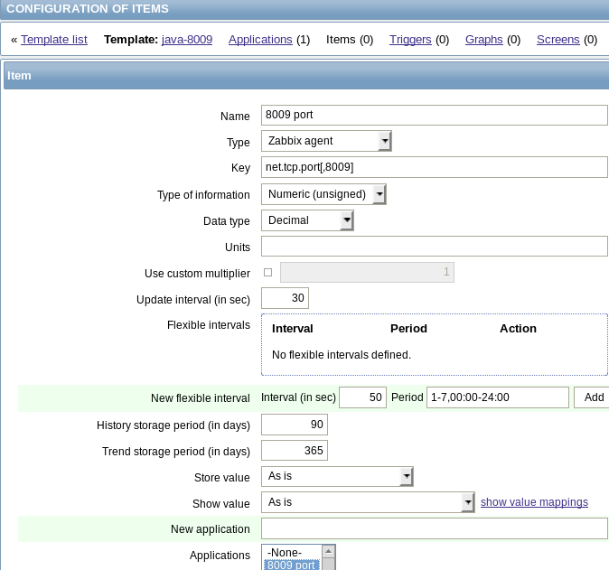Click the Trend storage period field
Screen dimensions: 609x570
click(x=295, y=451)
